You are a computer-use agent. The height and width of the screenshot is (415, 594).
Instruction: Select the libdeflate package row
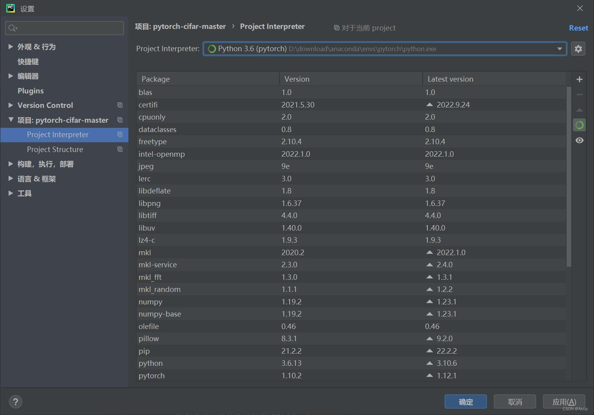(351, 191)
